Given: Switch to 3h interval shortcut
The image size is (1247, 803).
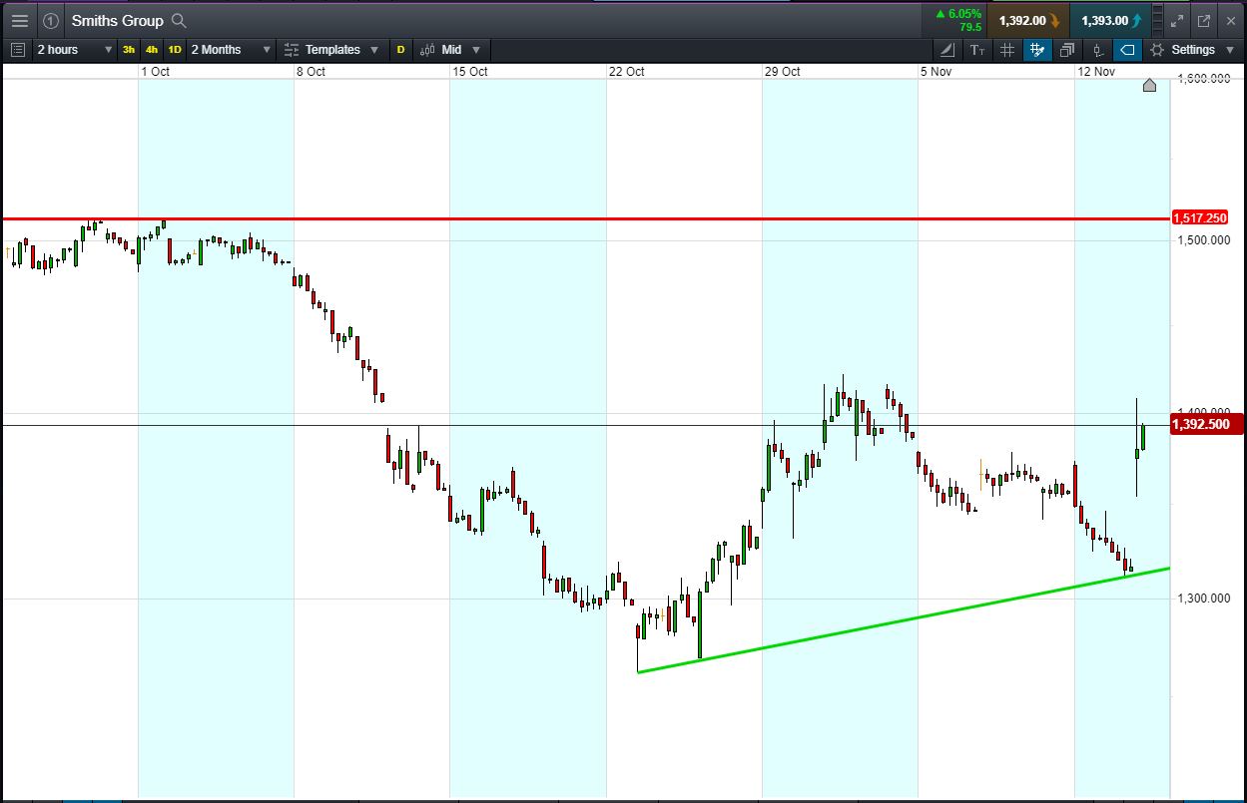Looking at the screenshot, I should coord(129,49).
